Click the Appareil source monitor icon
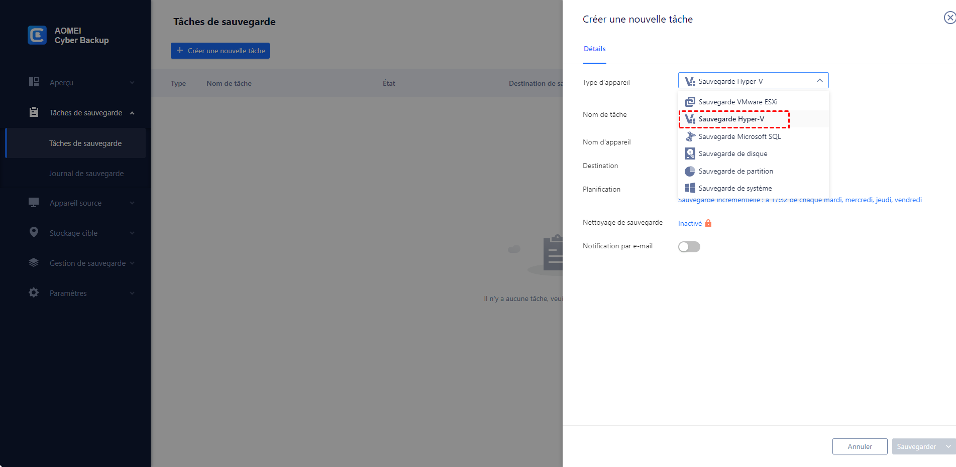This screenshot has height=467, width=956. coord(34,203)
